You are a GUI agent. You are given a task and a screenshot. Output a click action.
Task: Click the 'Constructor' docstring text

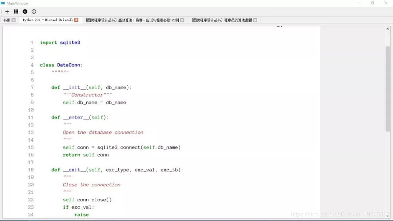[87, 95]
